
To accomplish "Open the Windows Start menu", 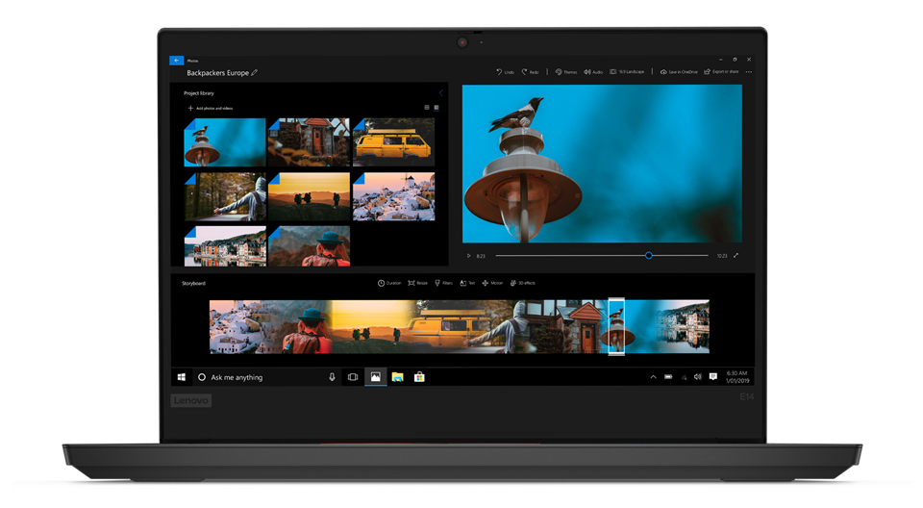I will pos(182,377).
